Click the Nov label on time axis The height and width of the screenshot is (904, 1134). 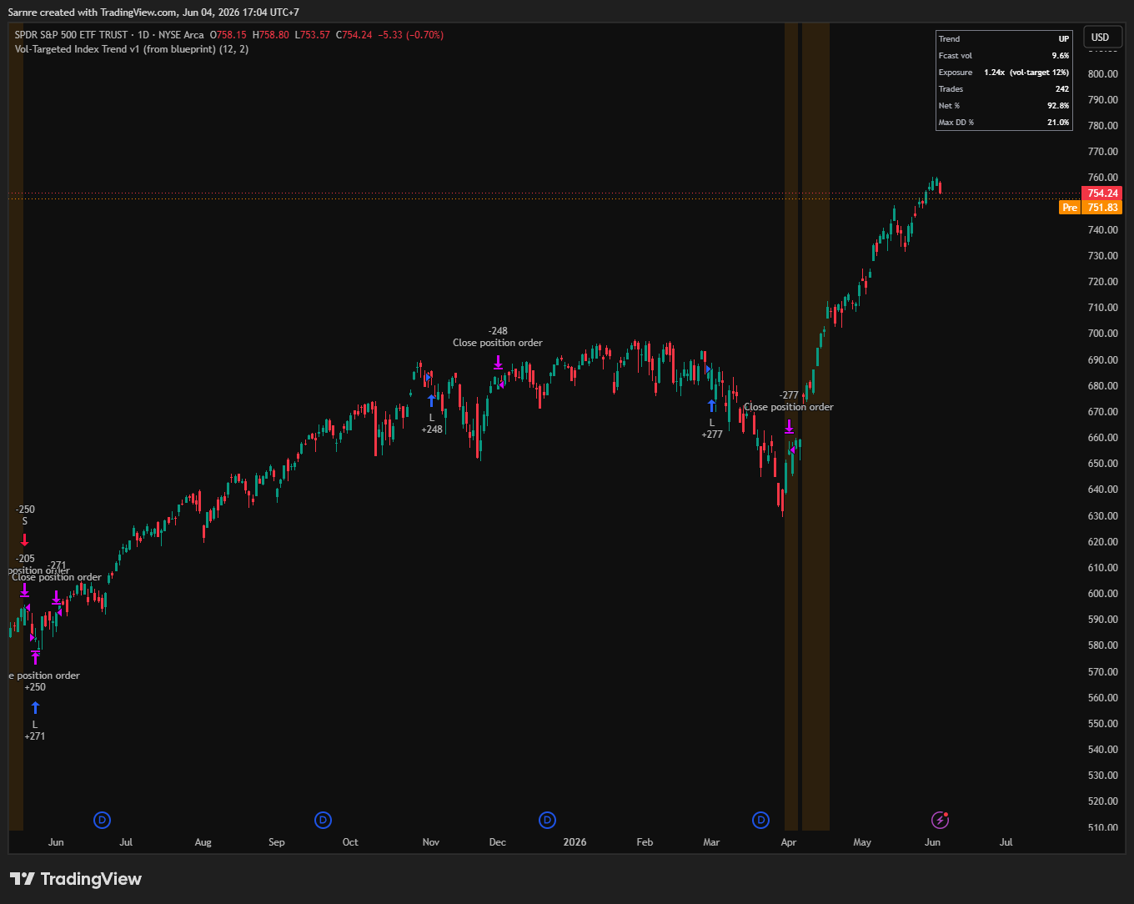[431, 842]
